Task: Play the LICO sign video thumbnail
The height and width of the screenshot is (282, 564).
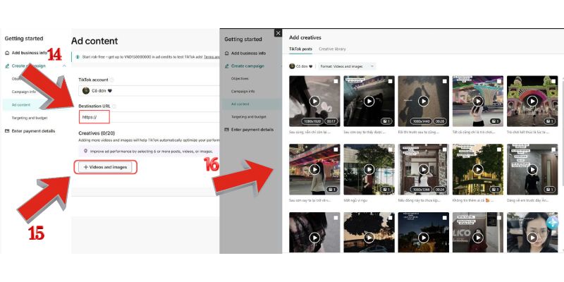Action: click(x=478, y=238)
